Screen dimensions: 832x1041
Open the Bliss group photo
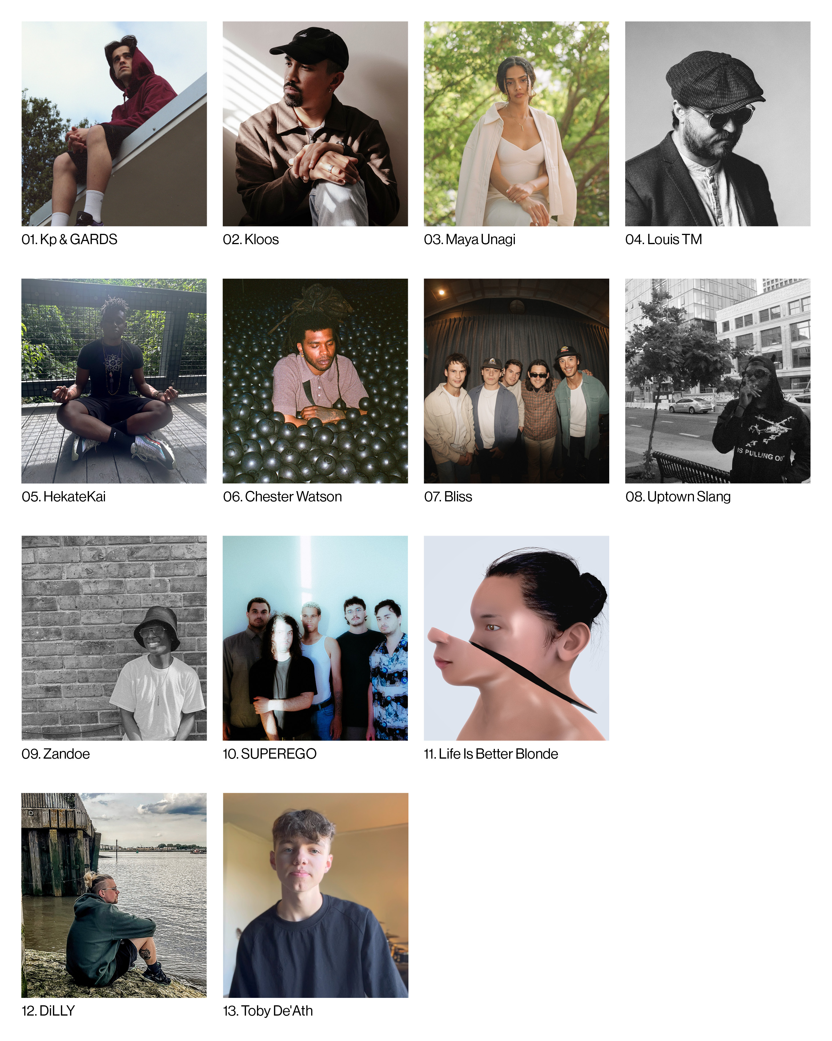click(516, 381)
